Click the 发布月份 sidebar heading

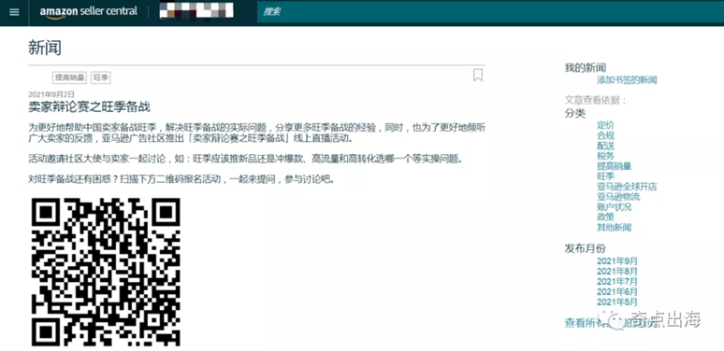[585, 248]
